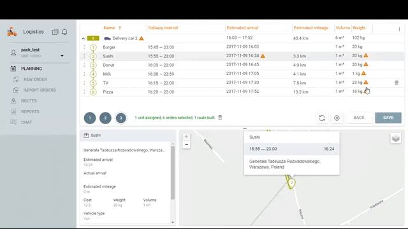Open the Routes section
Image resolution: width=408 pixels, height=229 pixels.
click(29, 101)
